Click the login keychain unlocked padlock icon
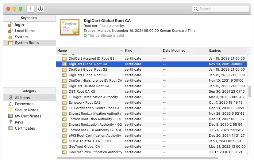This screenshot has height=163, width=254. pyautogui.click(x=10, y=24)
